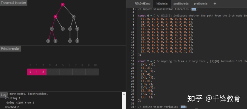The width and height of the screenshot is (247, 109).
Task: Click the log panel scrollbar up arrow
Action: [x=124, y=94]
